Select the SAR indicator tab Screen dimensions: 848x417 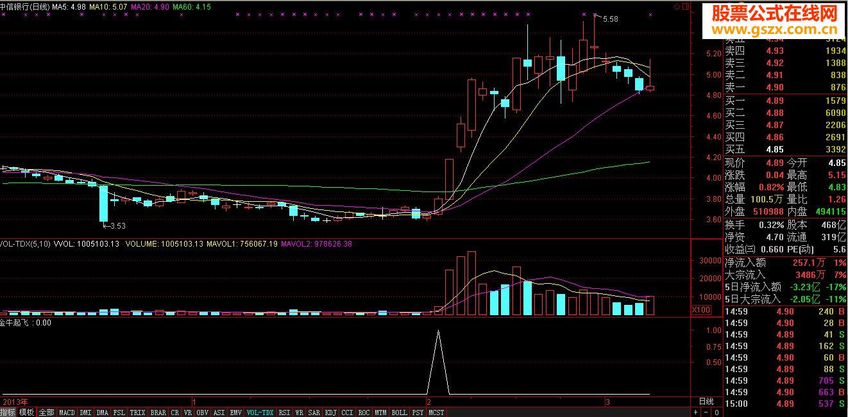click(x=314, y=413)
